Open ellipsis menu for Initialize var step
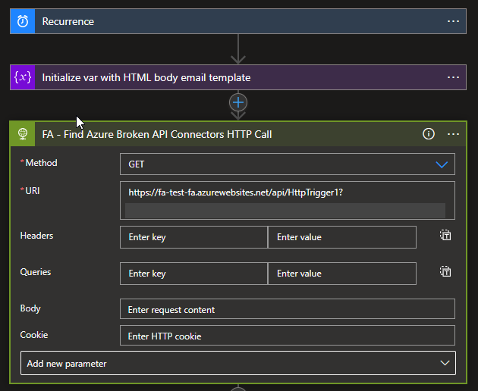The width and height of the screenshot is (478, 391). tap(453, 77)
